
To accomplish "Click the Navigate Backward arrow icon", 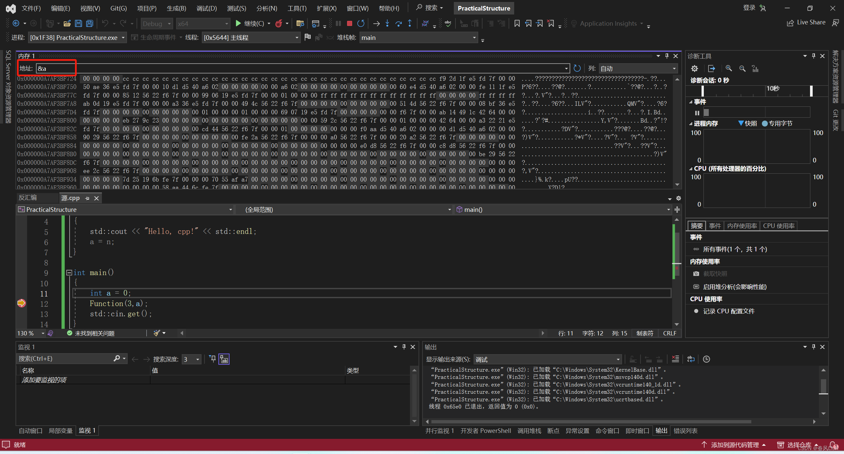I will [x=16, y=23].
